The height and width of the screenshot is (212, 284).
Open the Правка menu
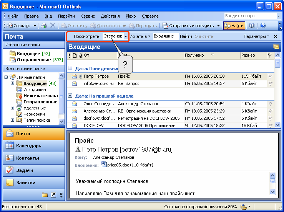coord(32,16)
